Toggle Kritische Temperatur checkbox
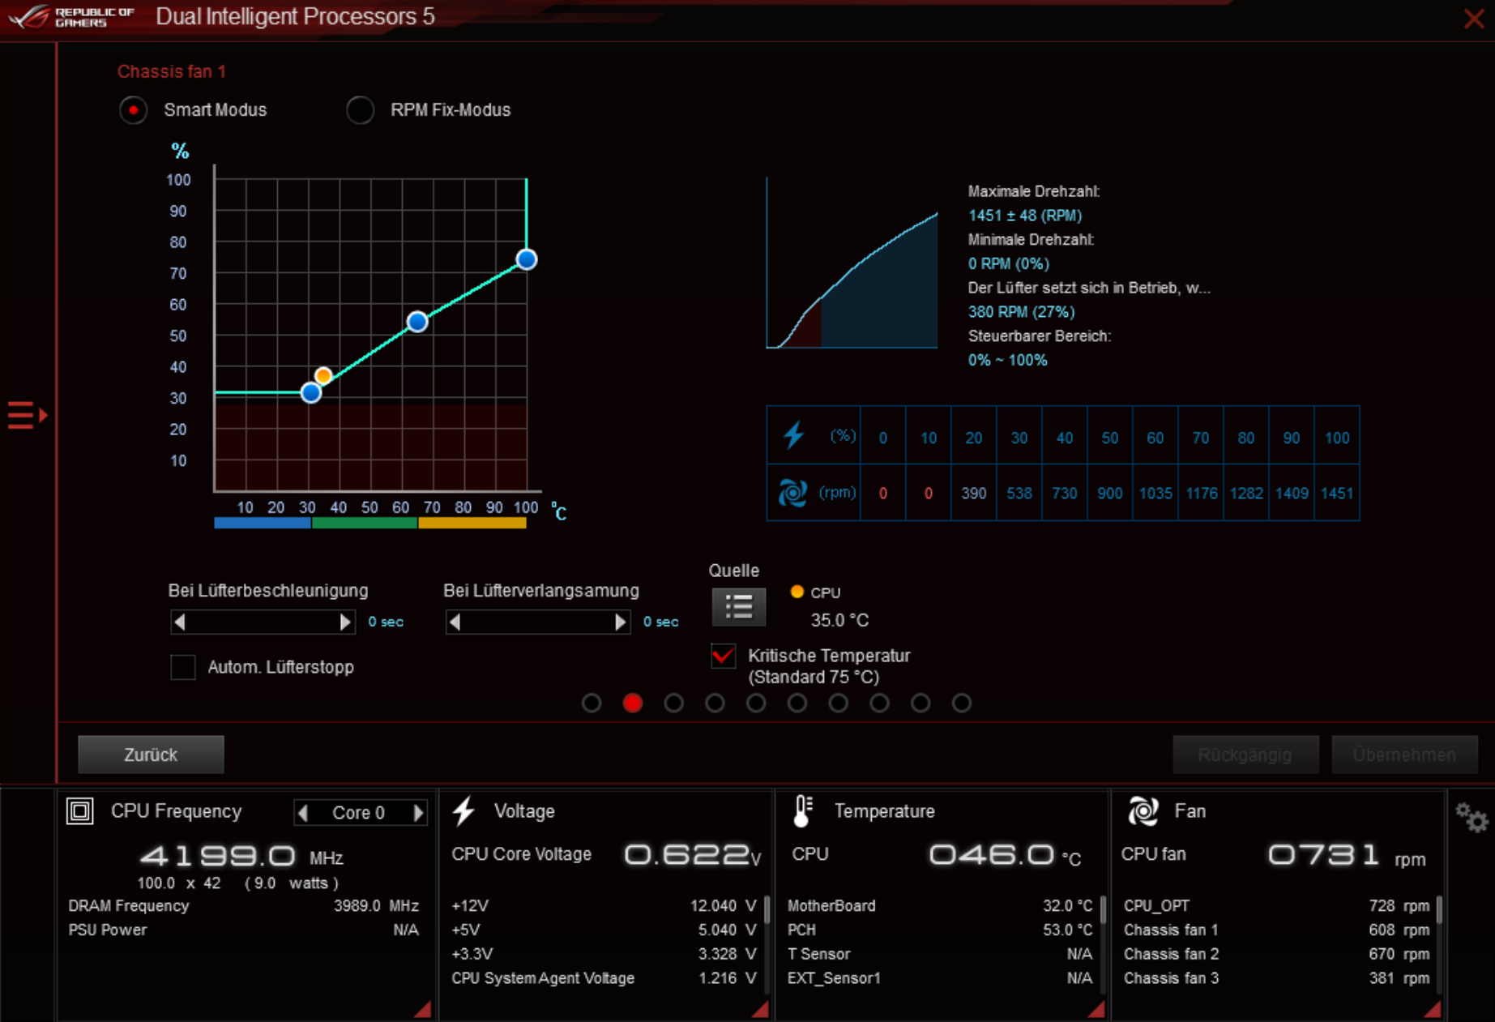This screenshot has height=1022, width=1495. coord(724,656)
